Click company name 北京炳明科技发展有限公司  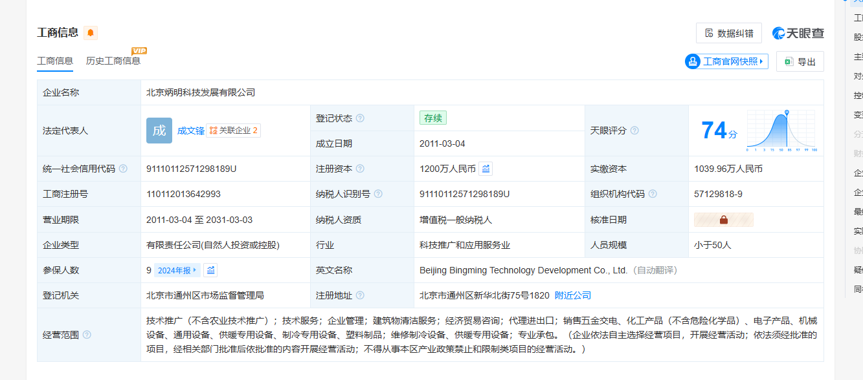point(201,92)
